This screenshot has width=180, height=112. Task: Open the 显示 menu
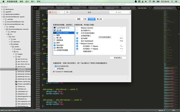click(x=27, y=1)
